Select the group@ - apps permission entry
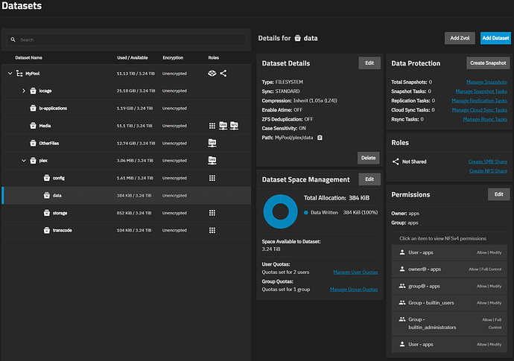This screenshot has width=514, height=361. point(449,286)
